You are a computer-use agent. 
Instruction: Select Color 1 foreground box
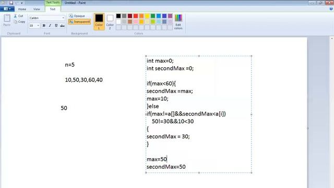(99, 21)
